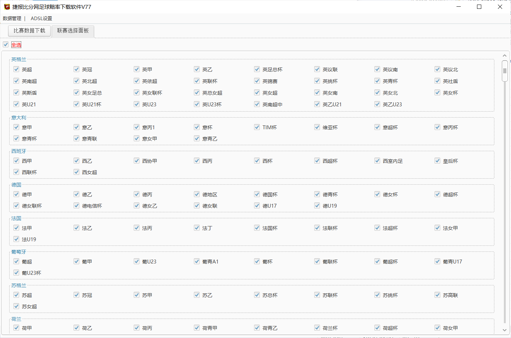Switch to the 比赛数据下载 tab

[29, 31]
